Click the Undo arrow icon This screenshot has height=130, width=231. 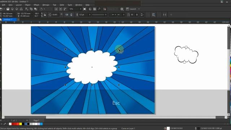(x=42, y=9)
